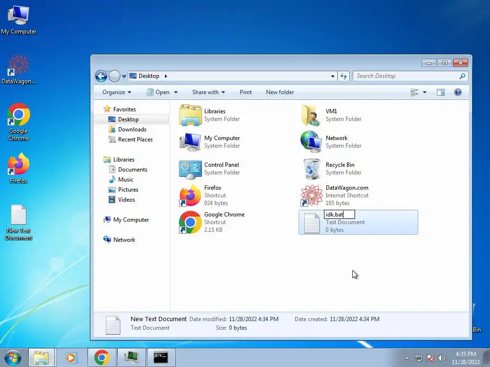
Task: Launch Windows Media Player from taskbar
Action: (71, 357)
